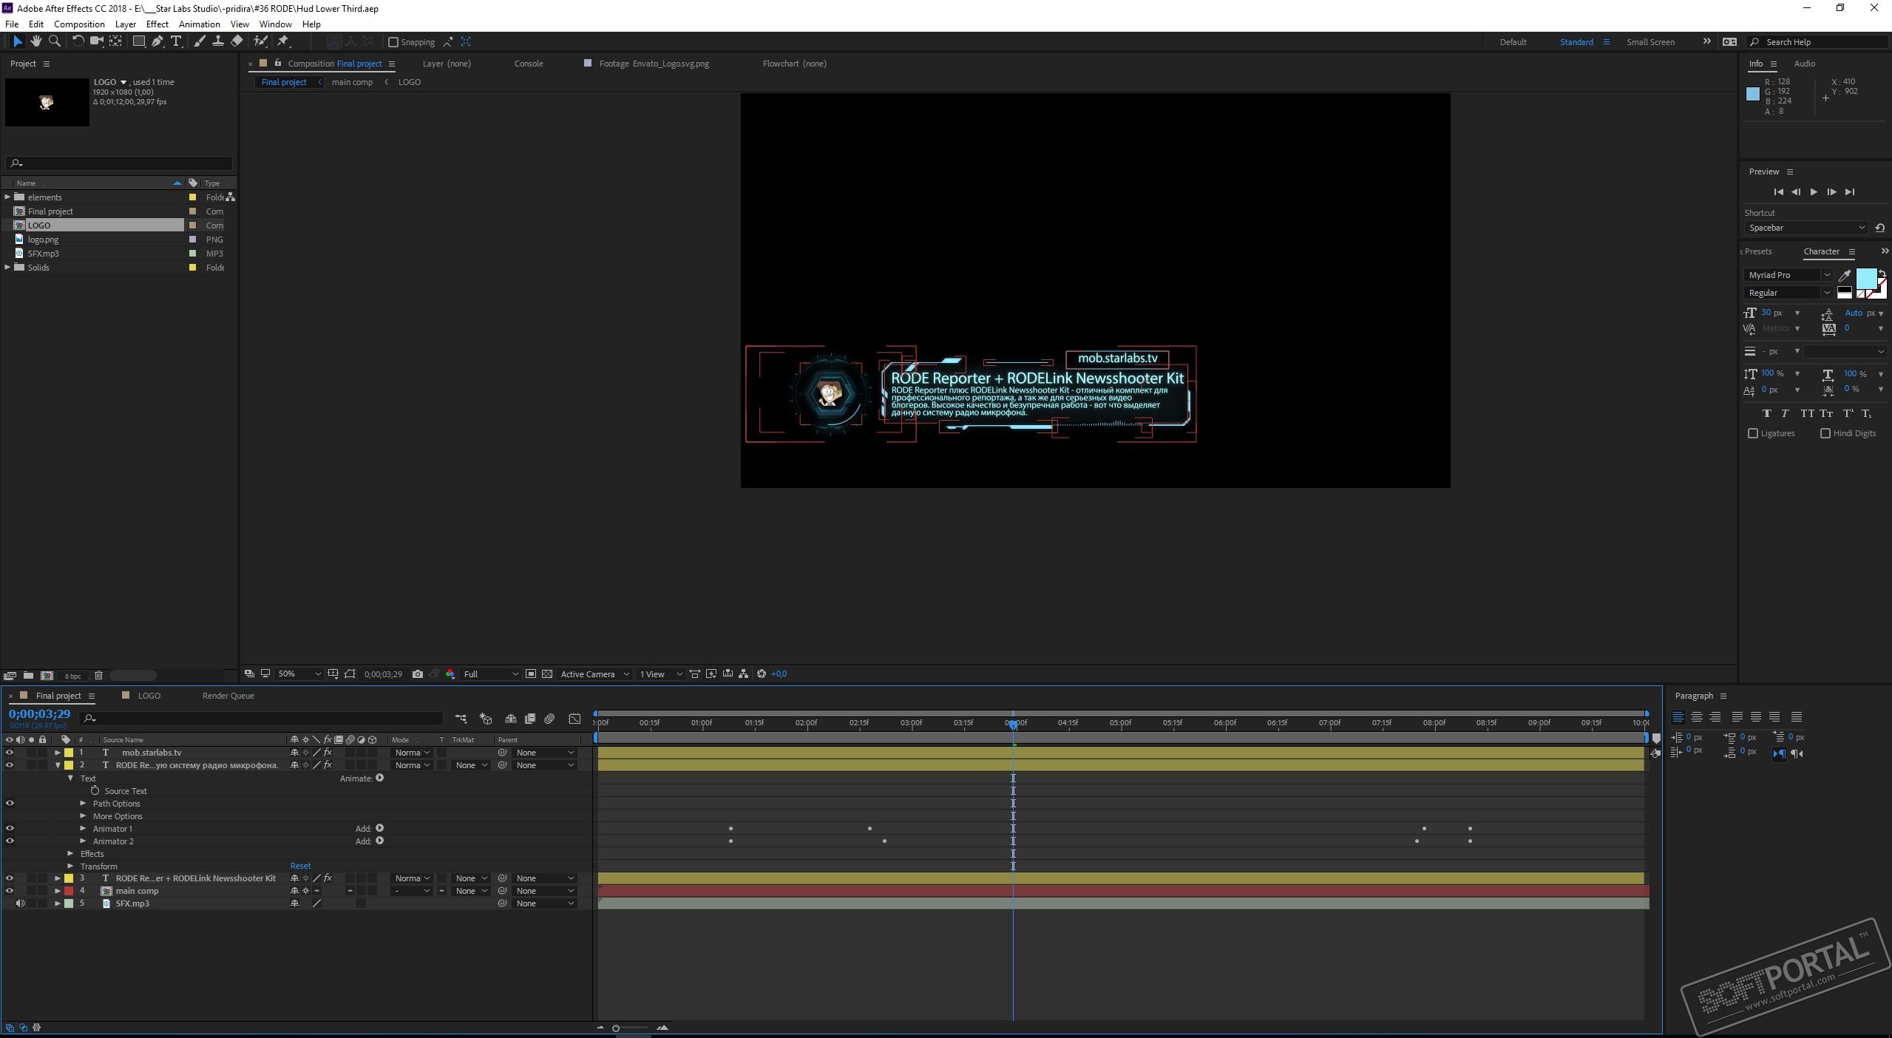Open the Myriad Pro font family dropdown

[x=1826, y=275]
